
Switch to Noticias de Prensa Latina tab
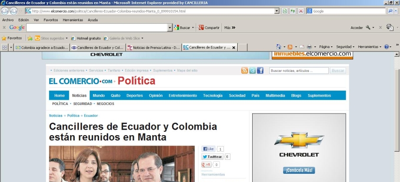[154, 47]
